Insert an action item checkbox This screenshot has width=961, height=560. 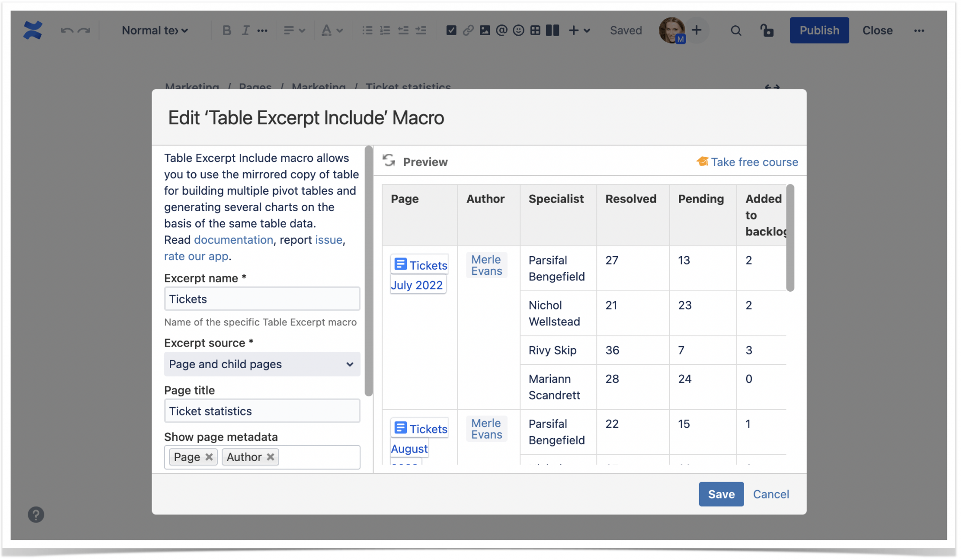pos(451,30)
